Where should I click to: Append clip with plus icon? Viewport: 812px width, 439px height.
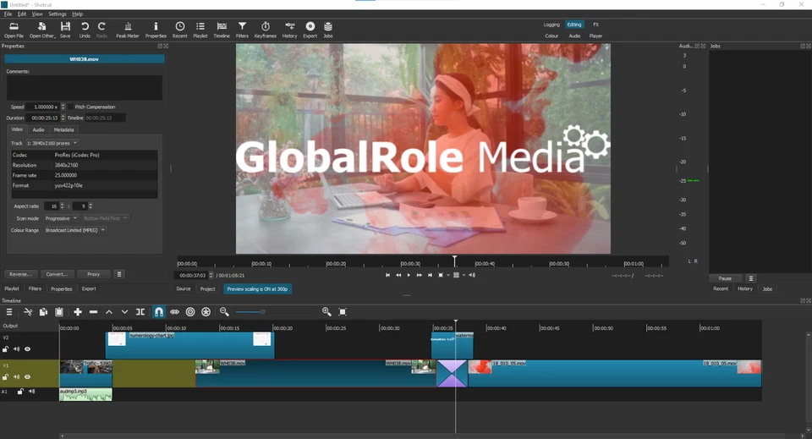click(x=78, y=311)
